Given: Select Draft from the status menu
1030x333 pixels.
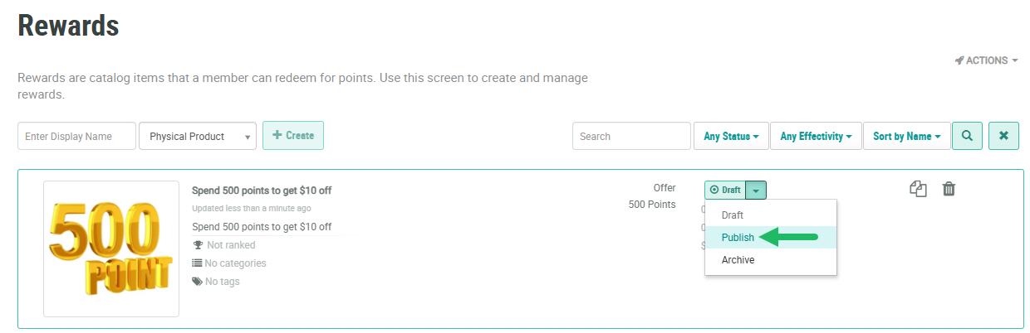Looking at the screenshot, I should tap(733, 215).
